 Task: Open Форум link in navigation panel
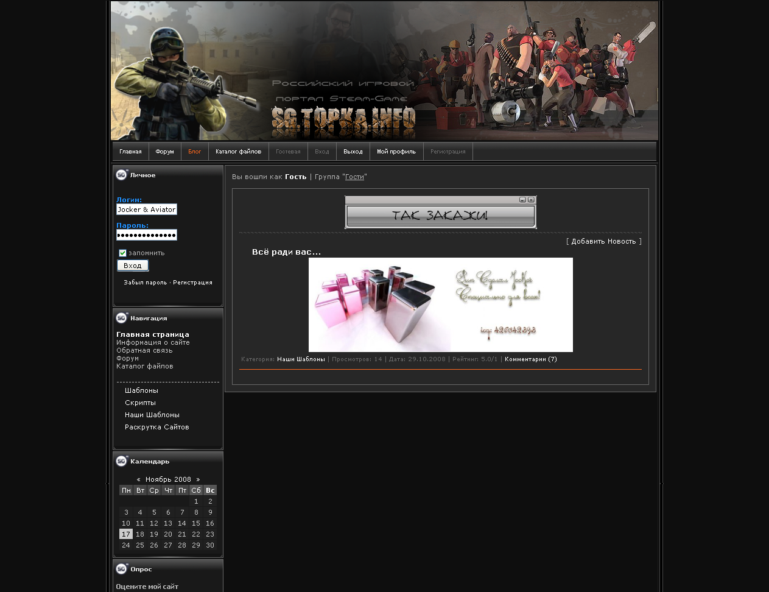coord(127,358)
